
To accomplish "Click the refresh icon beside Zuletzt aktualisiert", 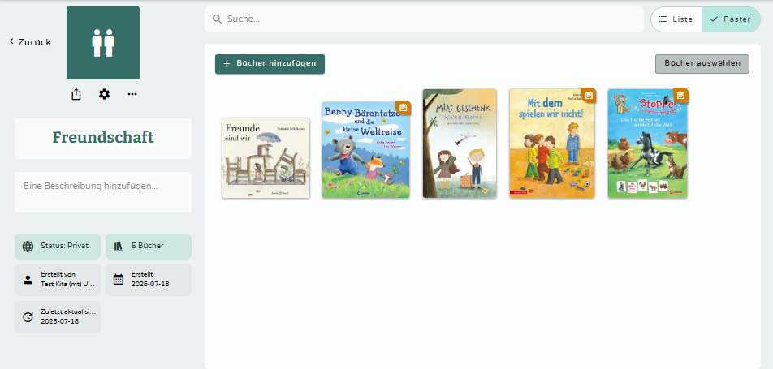I will click(x=28, y=317).
